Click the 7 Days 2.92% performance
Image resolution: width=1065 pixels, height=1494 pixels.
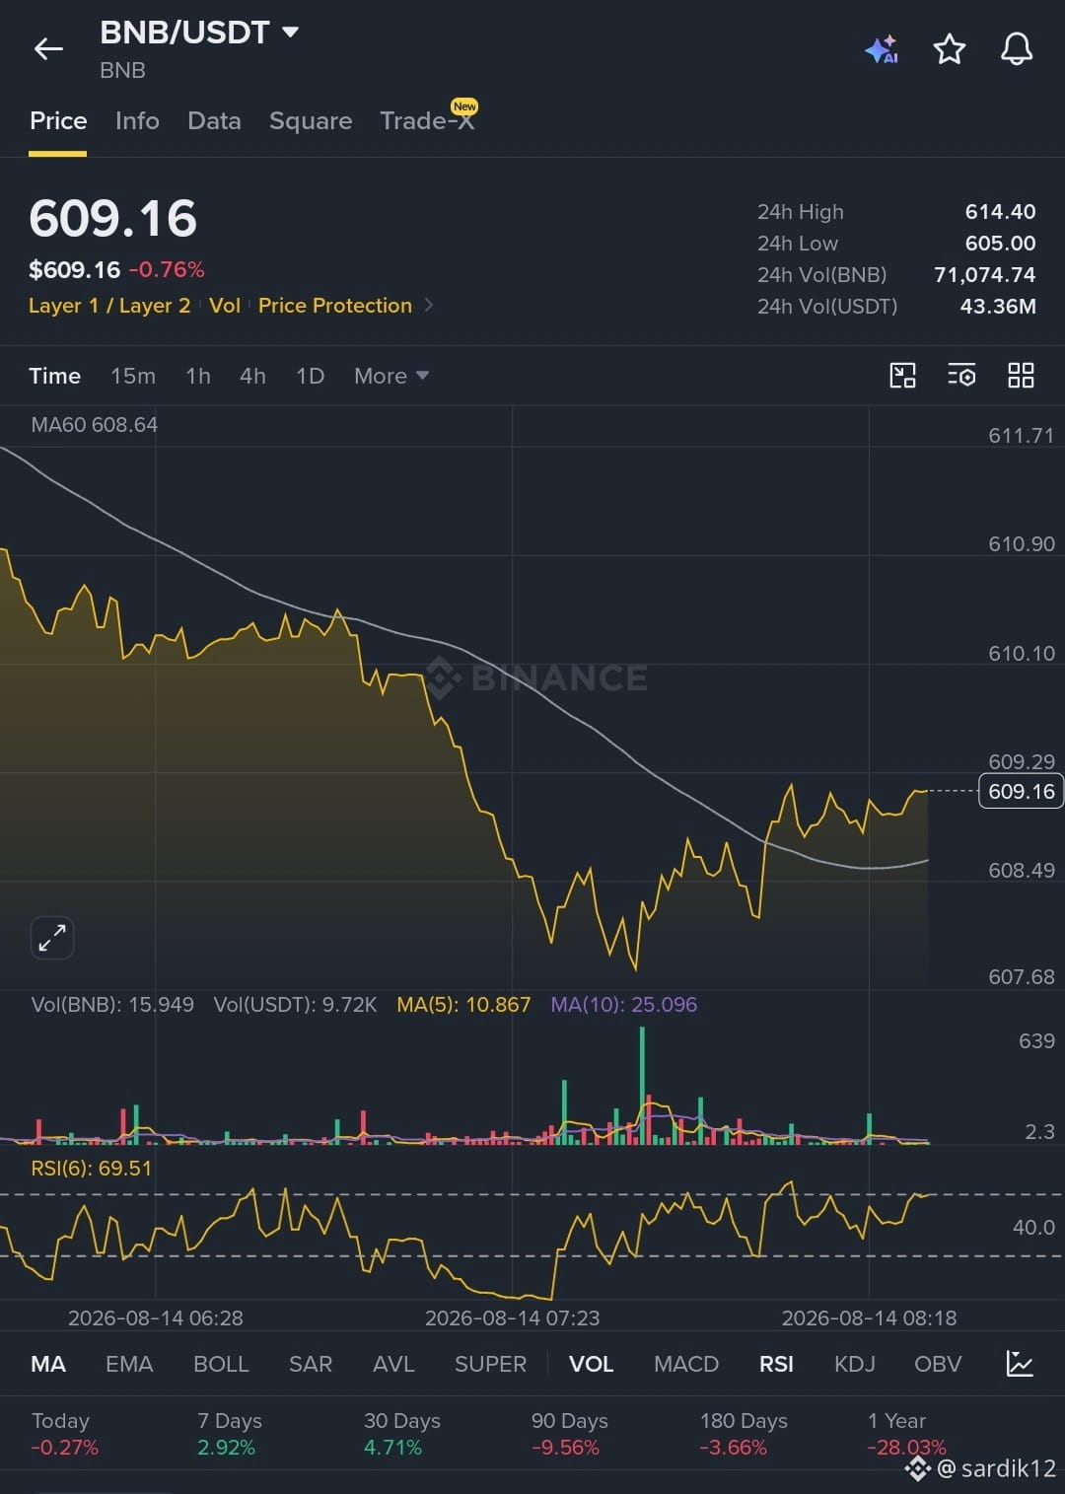point(229,1434)
